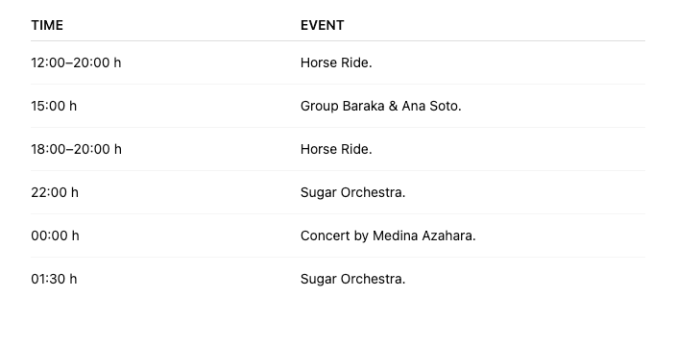Select the 00:00 h time cell
This screenshot has width=677, height=347.
pyautogui.click(x=56, y=235)
